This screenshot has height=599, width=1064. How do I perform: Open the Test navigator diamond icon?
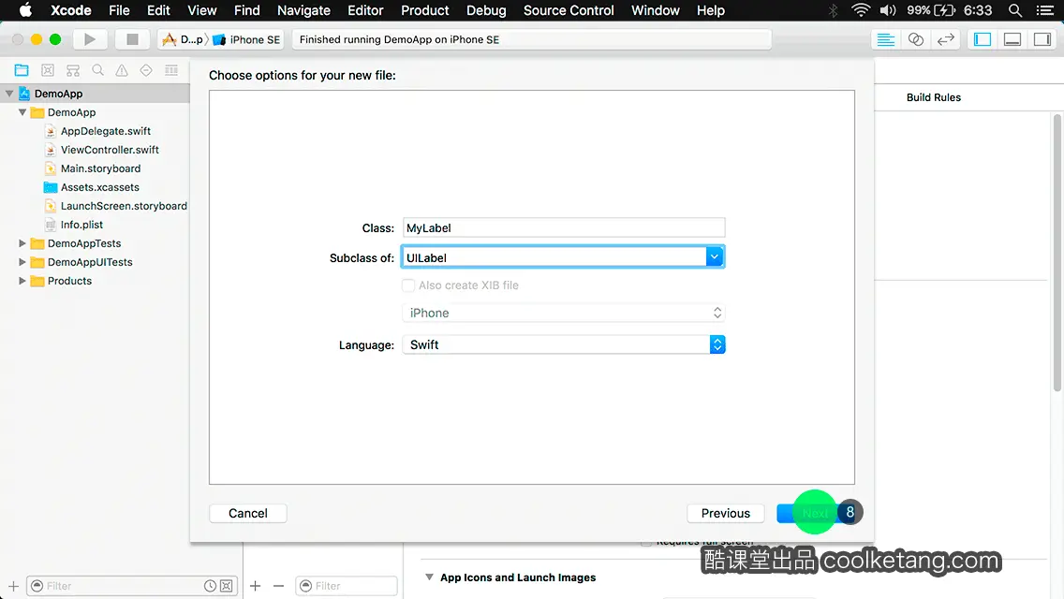pos(146,70)
